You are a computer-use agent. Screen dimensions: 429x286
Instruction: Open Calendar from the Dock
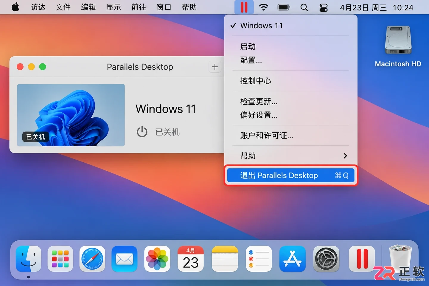click(191, 259)
